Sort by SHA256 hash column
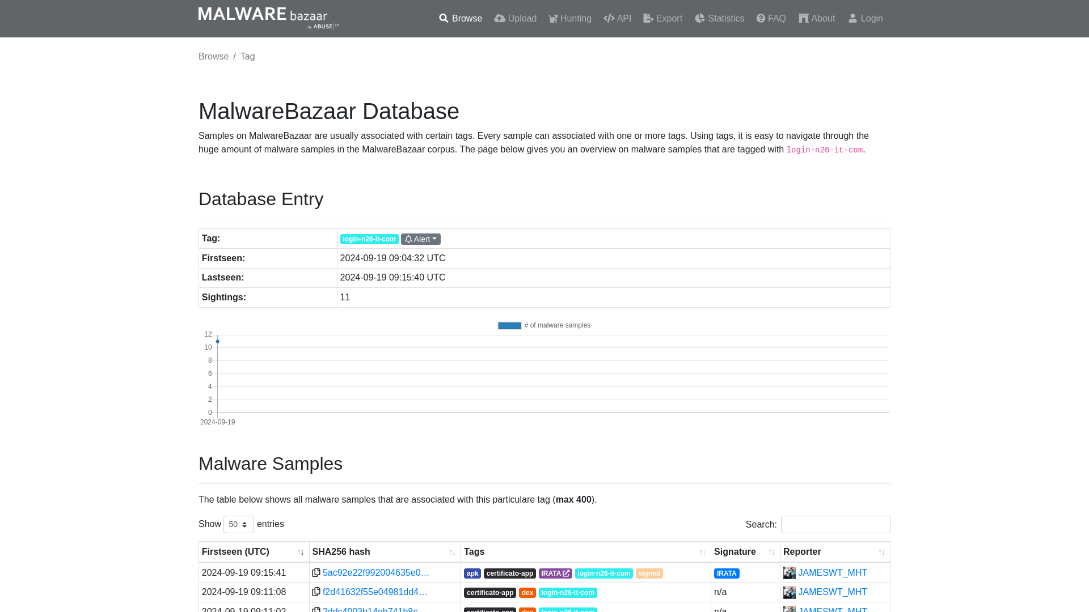This screenshot has width=1089, height=612. [385, 552]
